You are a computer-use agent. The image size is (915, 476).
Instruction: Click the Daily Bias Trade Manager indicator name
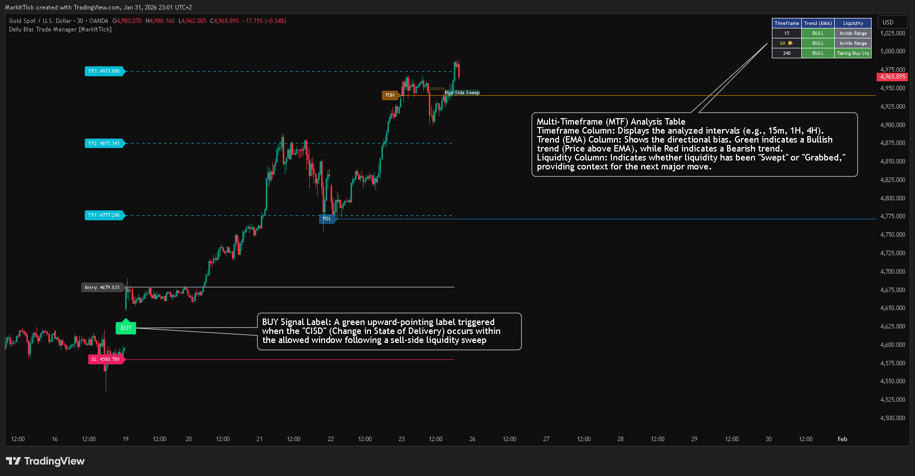[x=60, y=29]
